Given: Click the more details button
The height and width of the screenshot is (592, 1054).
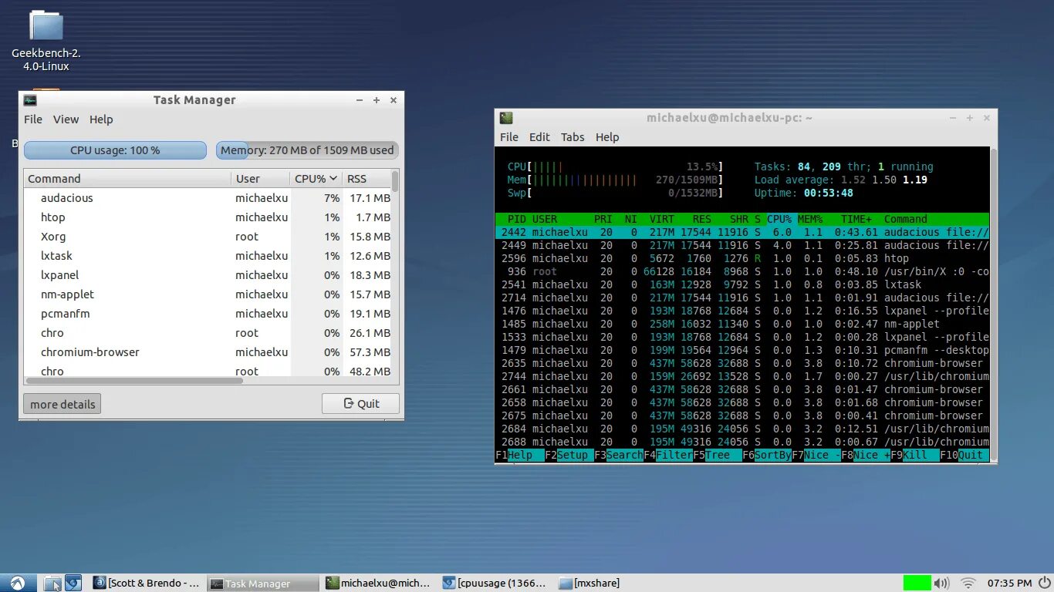Looking at the screenshot, I should (x=62, y=404).
